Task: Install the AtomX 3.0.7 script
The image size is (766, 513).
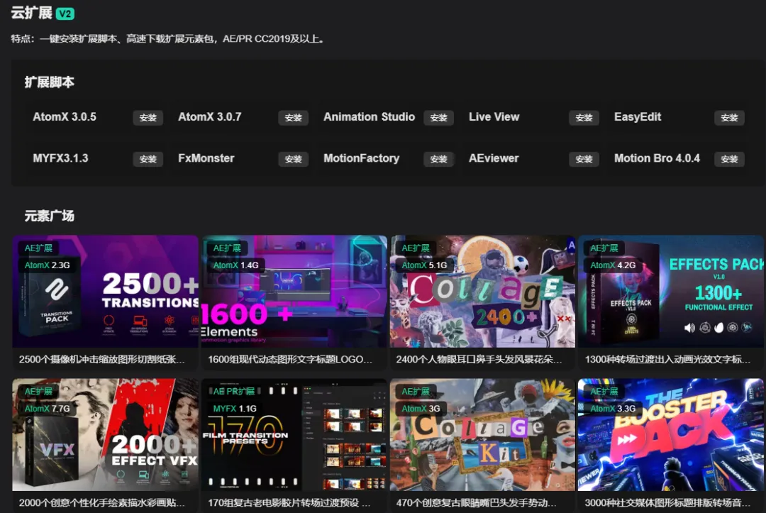Action: 293,118
